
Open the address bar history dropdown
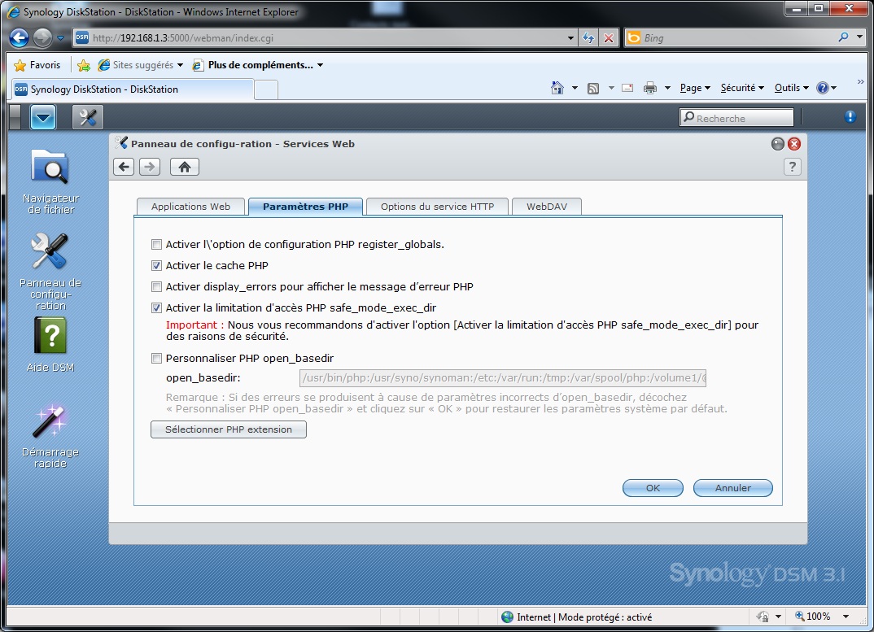(x=570, y=38)
